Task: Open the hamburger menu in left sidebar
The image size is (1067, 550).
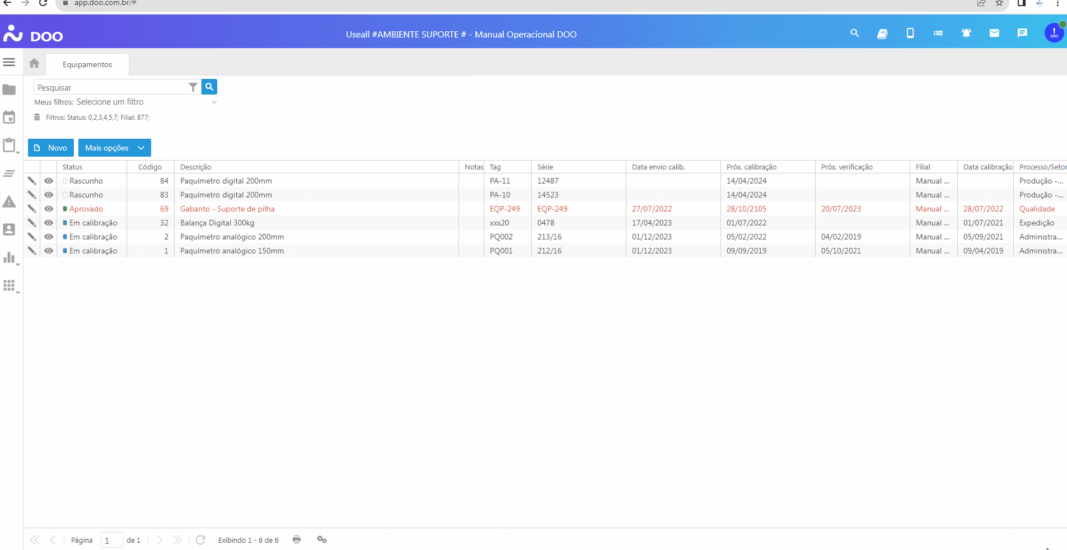Action: pos(9,62)
